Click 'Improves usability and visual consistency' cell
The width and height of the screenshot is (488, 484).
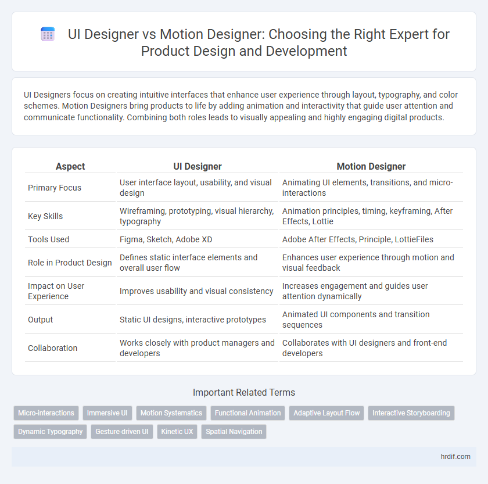coord(198,291)
